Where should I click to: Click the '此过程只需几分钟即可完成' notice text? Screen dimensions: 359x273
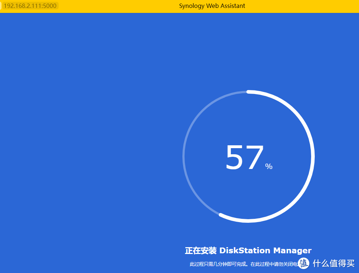pos(219,264)
